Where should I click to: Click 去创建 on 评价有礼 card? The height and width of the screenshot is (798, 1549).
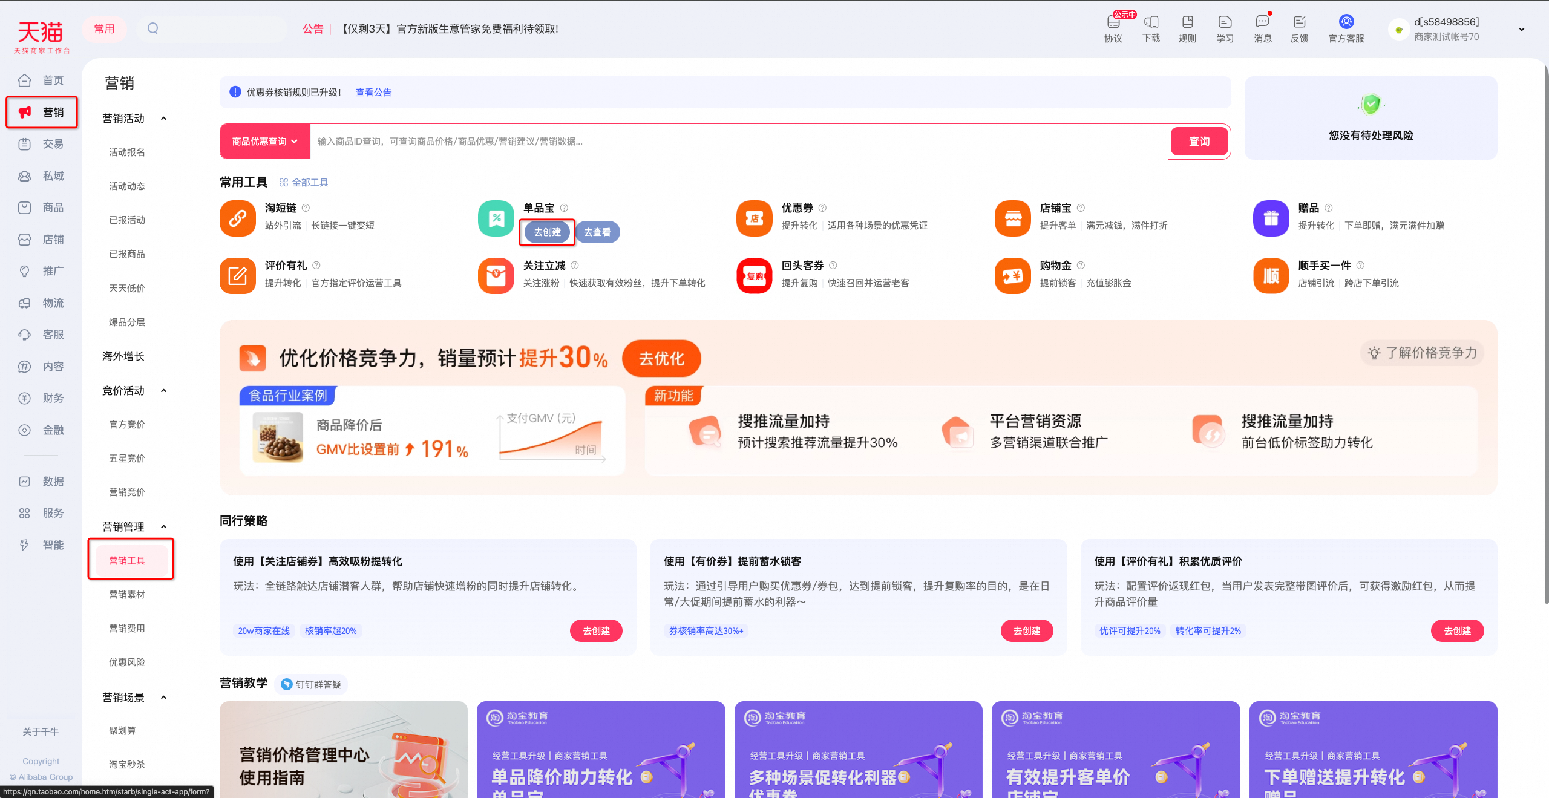tap(1457, 630)
